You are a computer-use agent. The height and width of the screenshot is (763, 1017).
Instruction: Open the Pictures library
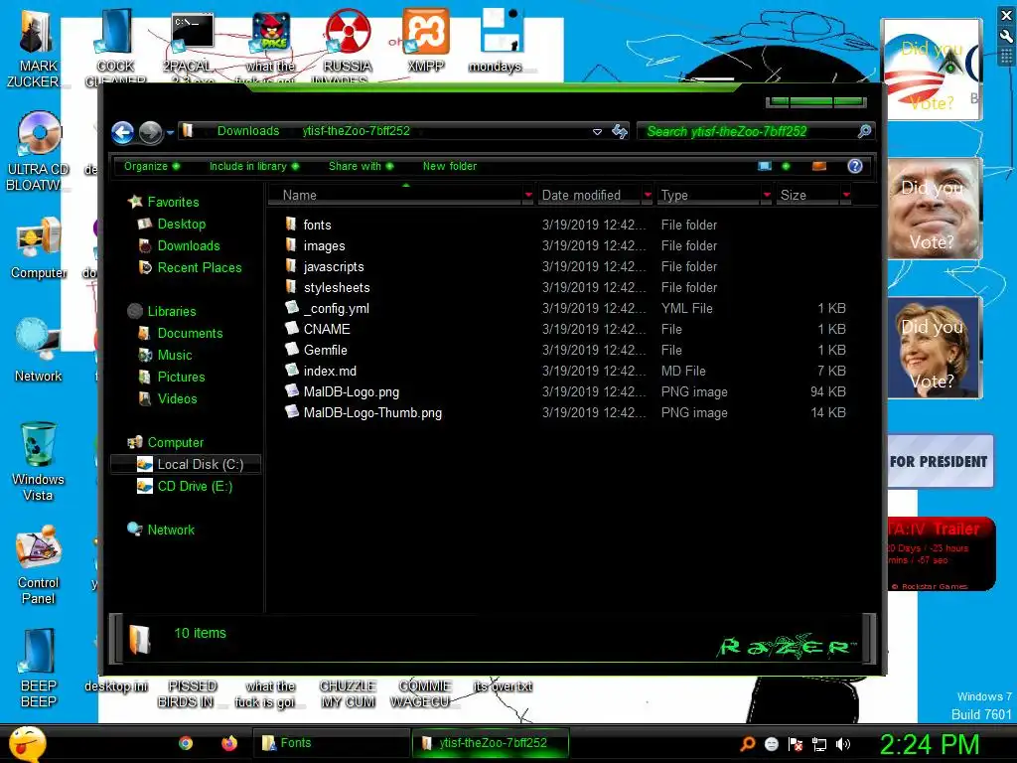(181, 377)
